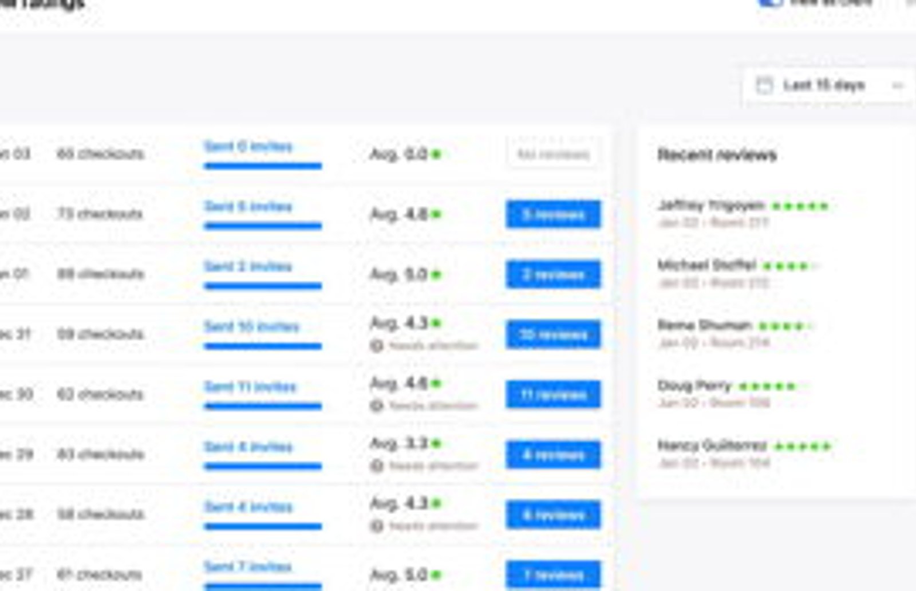Click the Avg. 4.6 rating text
Image resolution: width=916 pixels, height=591 pixels.
(x=399, y=383)
